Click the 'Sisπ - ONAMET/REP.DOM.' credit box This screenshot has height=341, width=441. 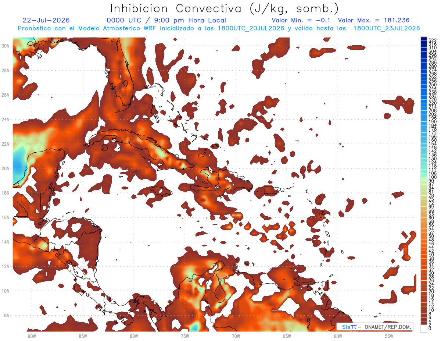374,327
